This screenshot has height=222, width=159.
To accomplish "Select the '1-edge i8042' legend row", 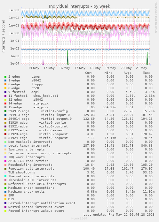I will point(25,80).
